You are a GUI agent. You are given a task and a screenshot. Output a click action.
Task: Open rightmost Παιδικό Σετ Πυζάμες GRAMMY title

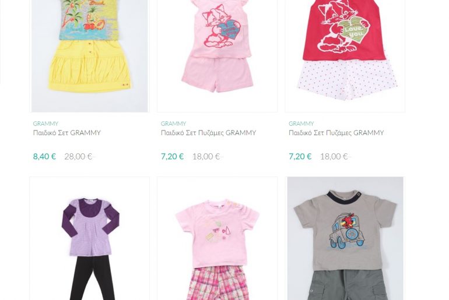tap(336, 133)
